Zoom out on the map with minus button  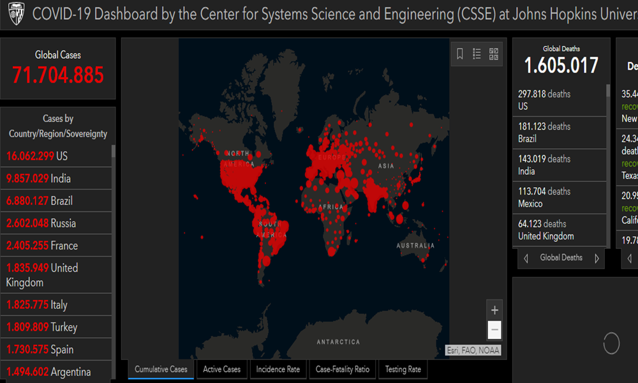coord(494,330)
